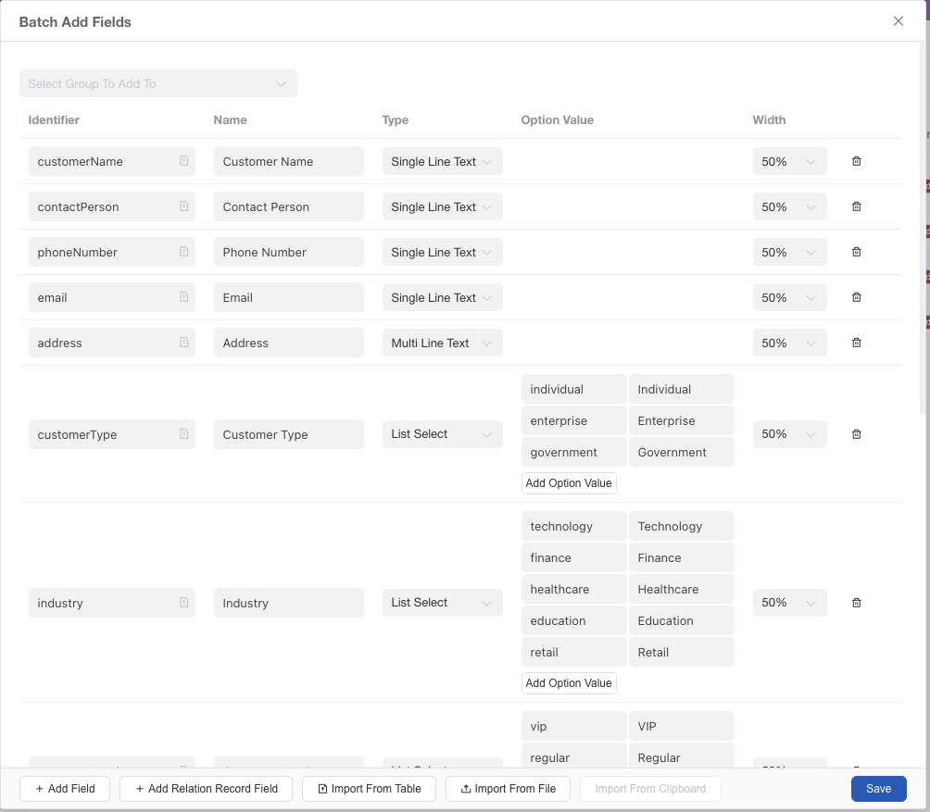
Task: Click the Contact Person name input field
Action: coord(288,206)
